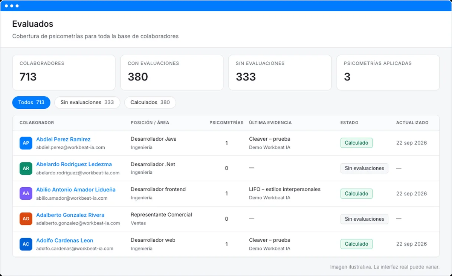Click Representante Comercial position text
This screenshot has height=276, width=452.
point(161,215)
